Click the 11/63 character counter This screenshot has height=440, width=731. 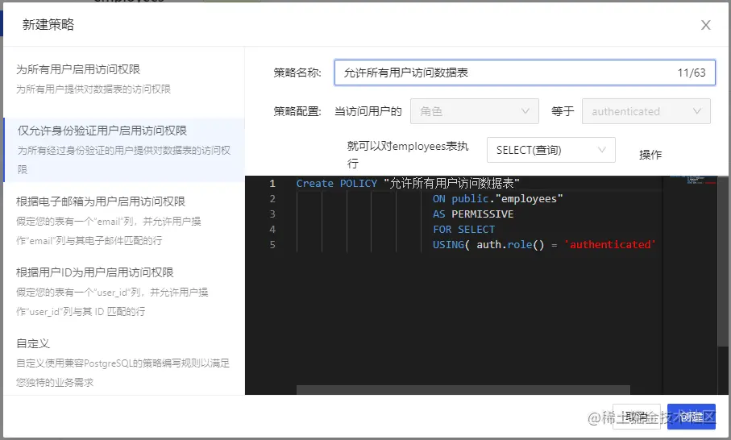[692, 73]
